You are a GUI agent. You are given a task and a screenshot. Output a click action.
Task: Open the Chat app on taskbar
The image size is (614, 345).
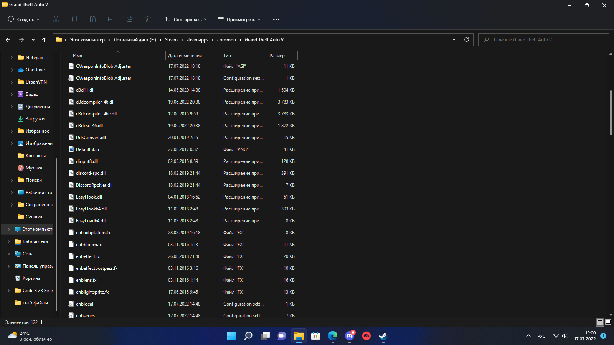[282, 336]
